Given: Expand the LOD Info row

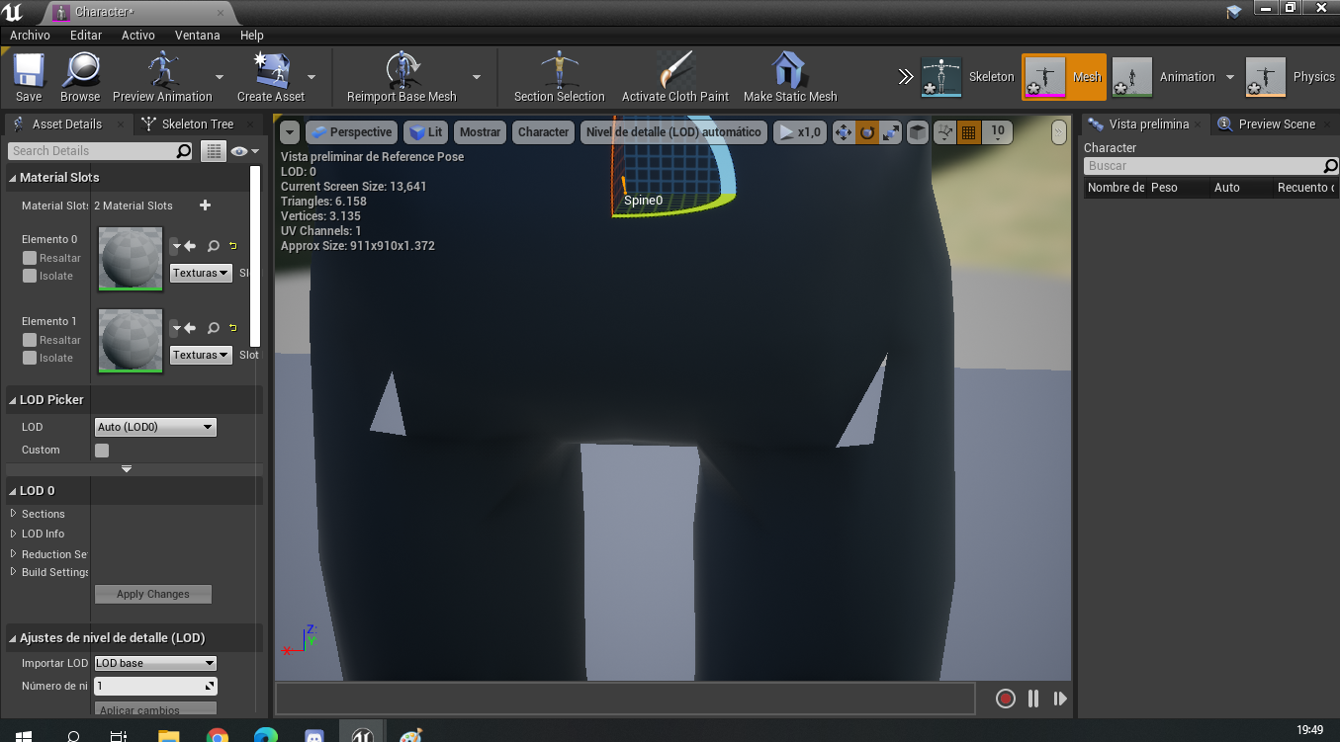Looking at the screenshot, I should (14, 534).
